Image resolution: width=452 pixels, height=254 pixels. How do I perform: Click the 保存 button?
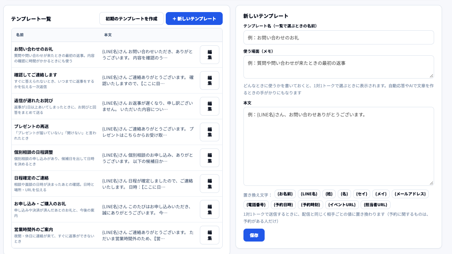click(254, 235)
